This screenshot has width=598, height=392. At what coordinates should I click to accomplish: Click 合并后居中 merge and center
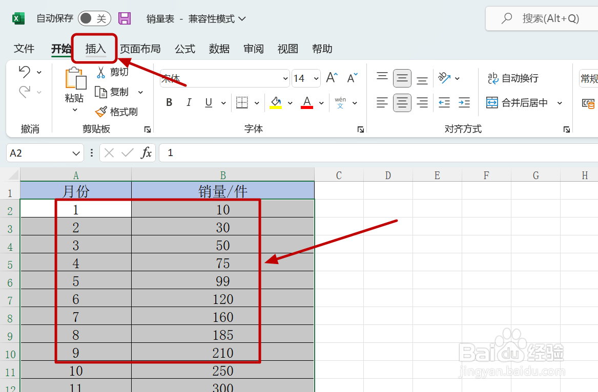[517, 102]
